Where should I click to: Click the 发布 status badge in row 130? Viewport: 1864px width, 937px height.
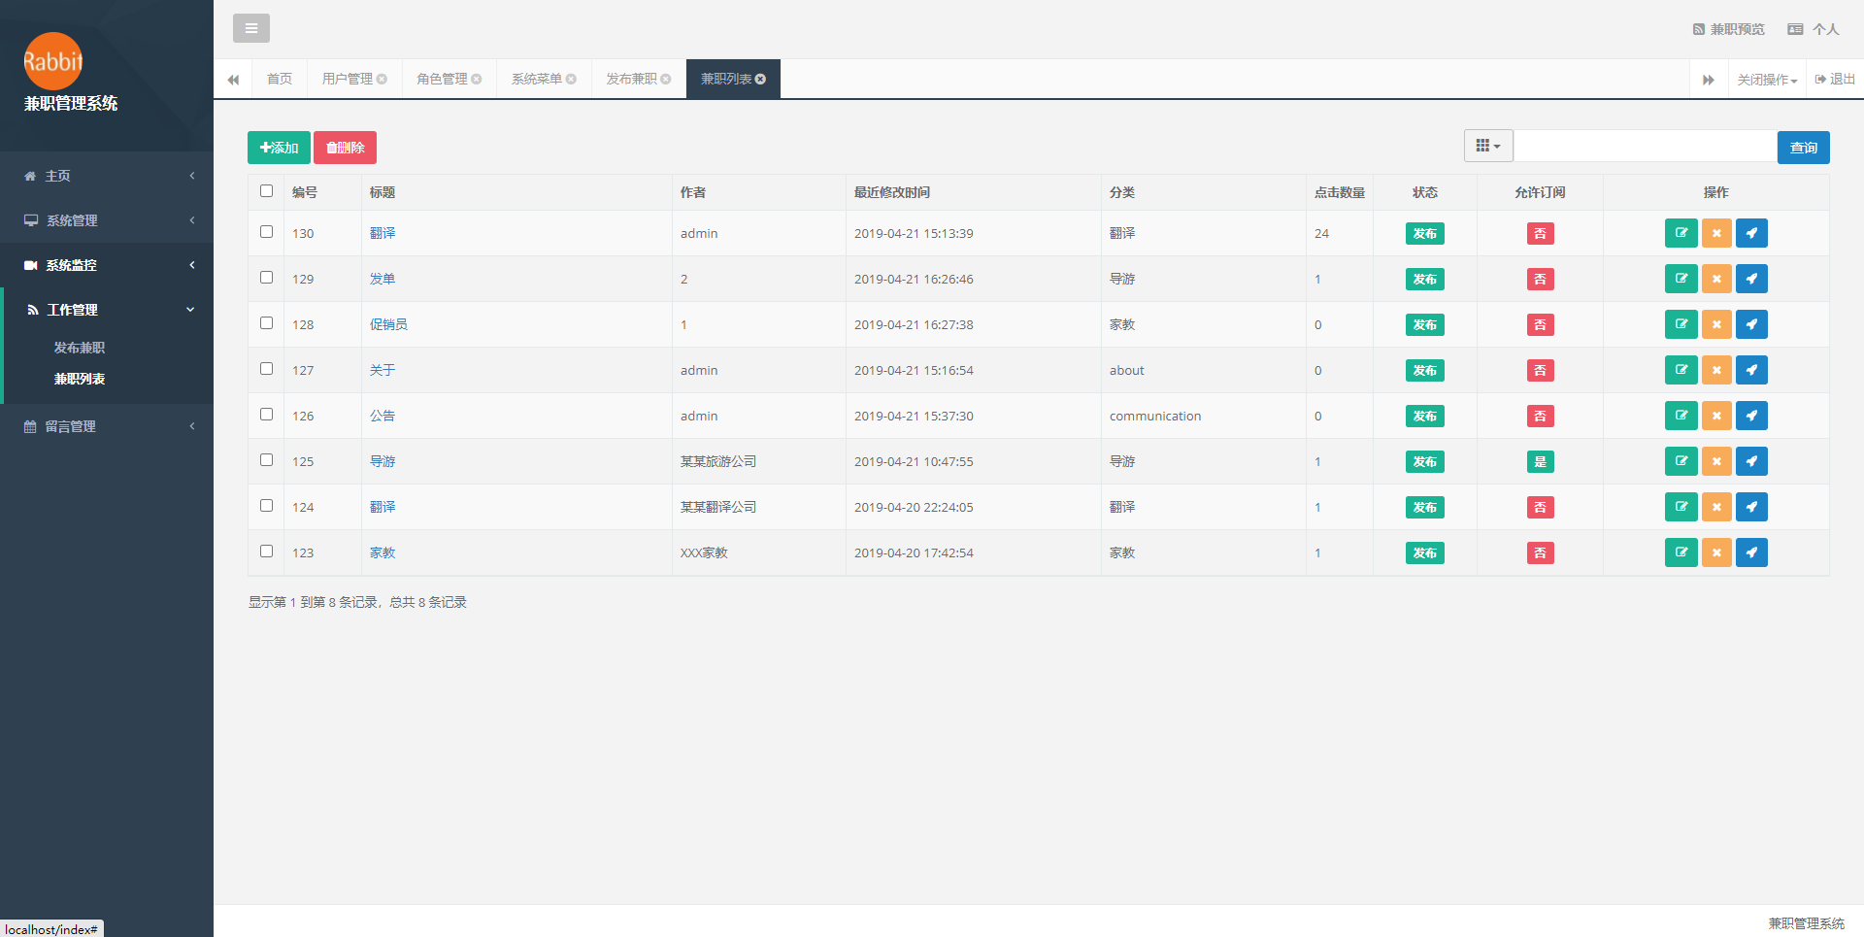(1424, 233)
